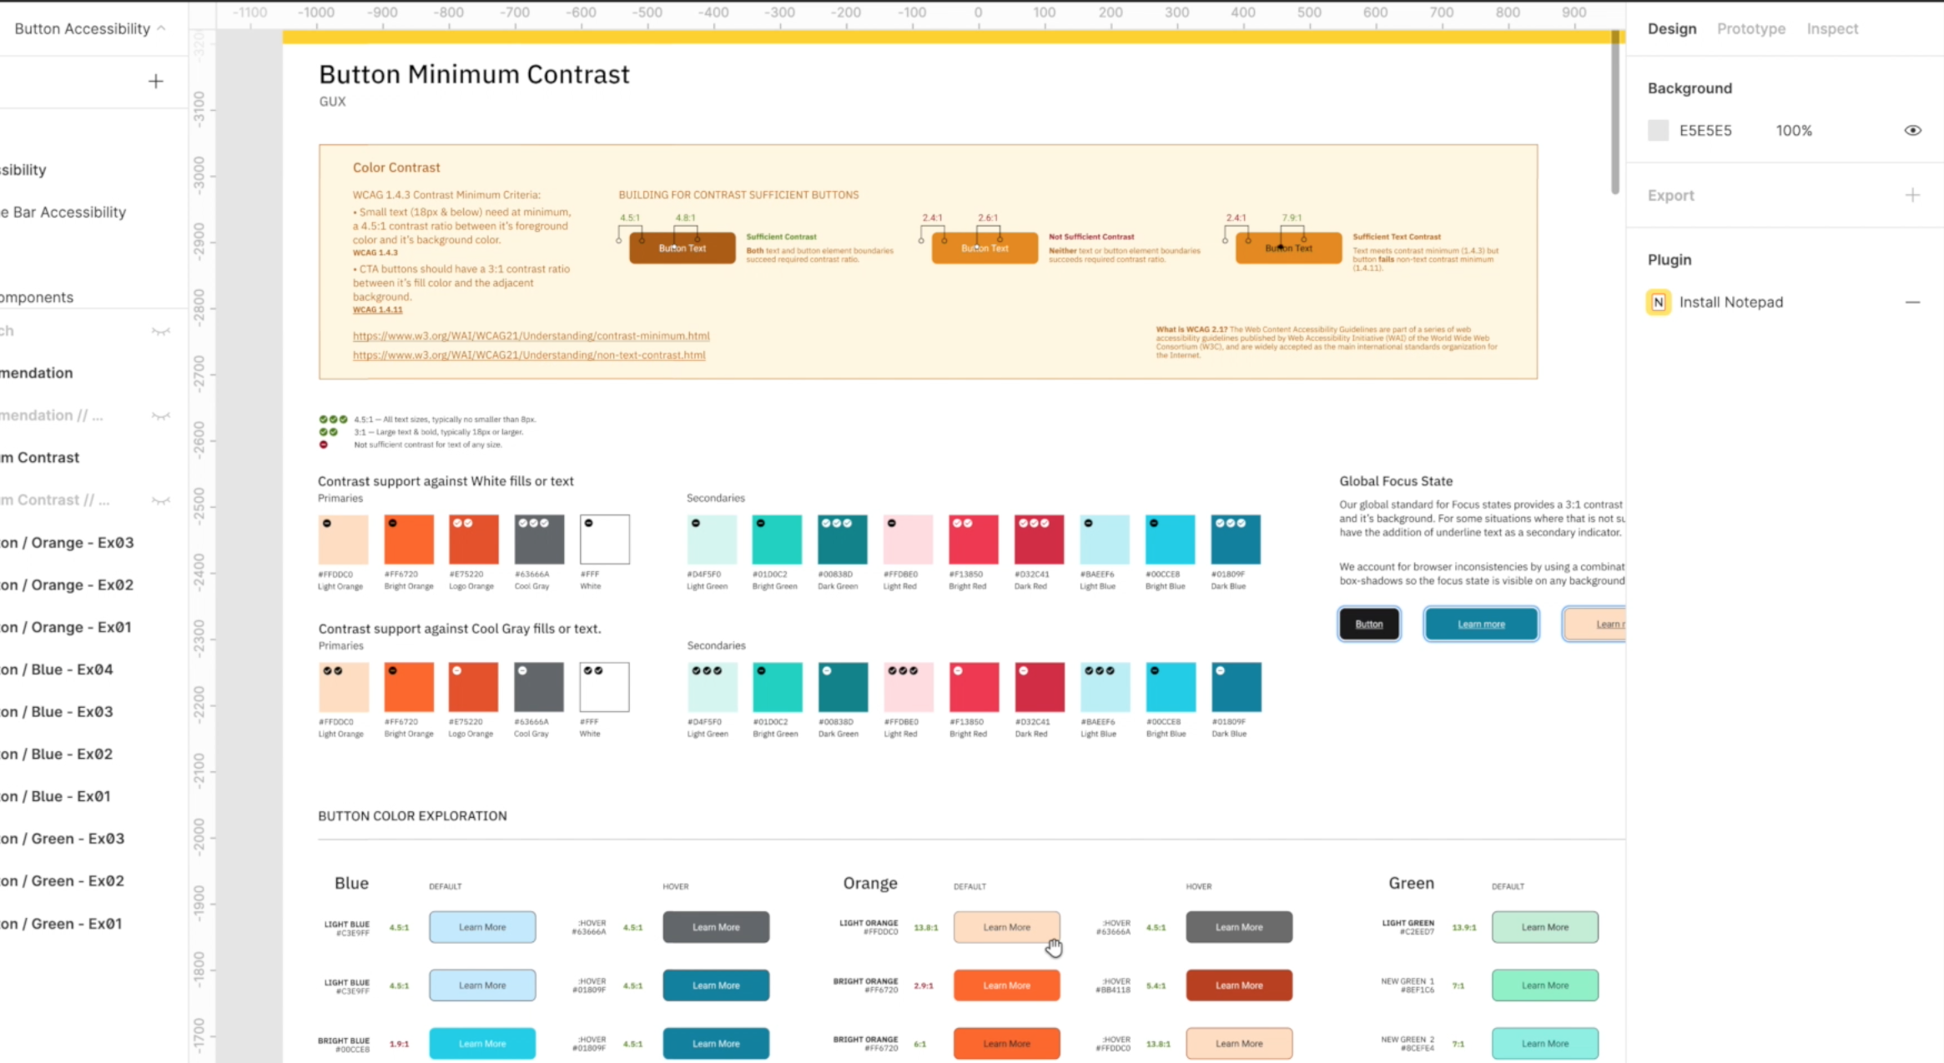The image size is (1944, 1063).
Task: Select the Prototype tab
Action: (1753, 28)
